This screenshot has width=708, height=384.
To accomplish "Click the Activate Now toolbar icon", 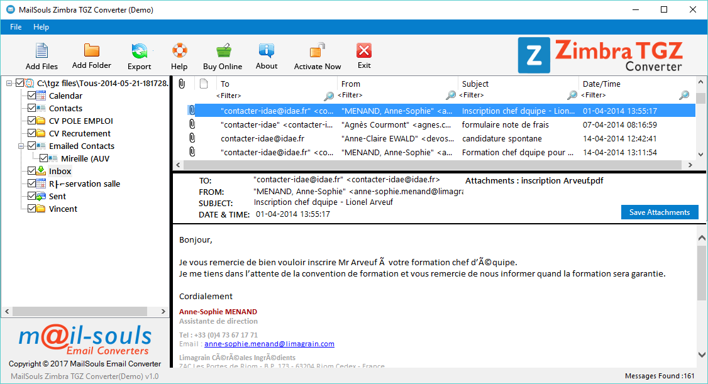I will 316,54.
